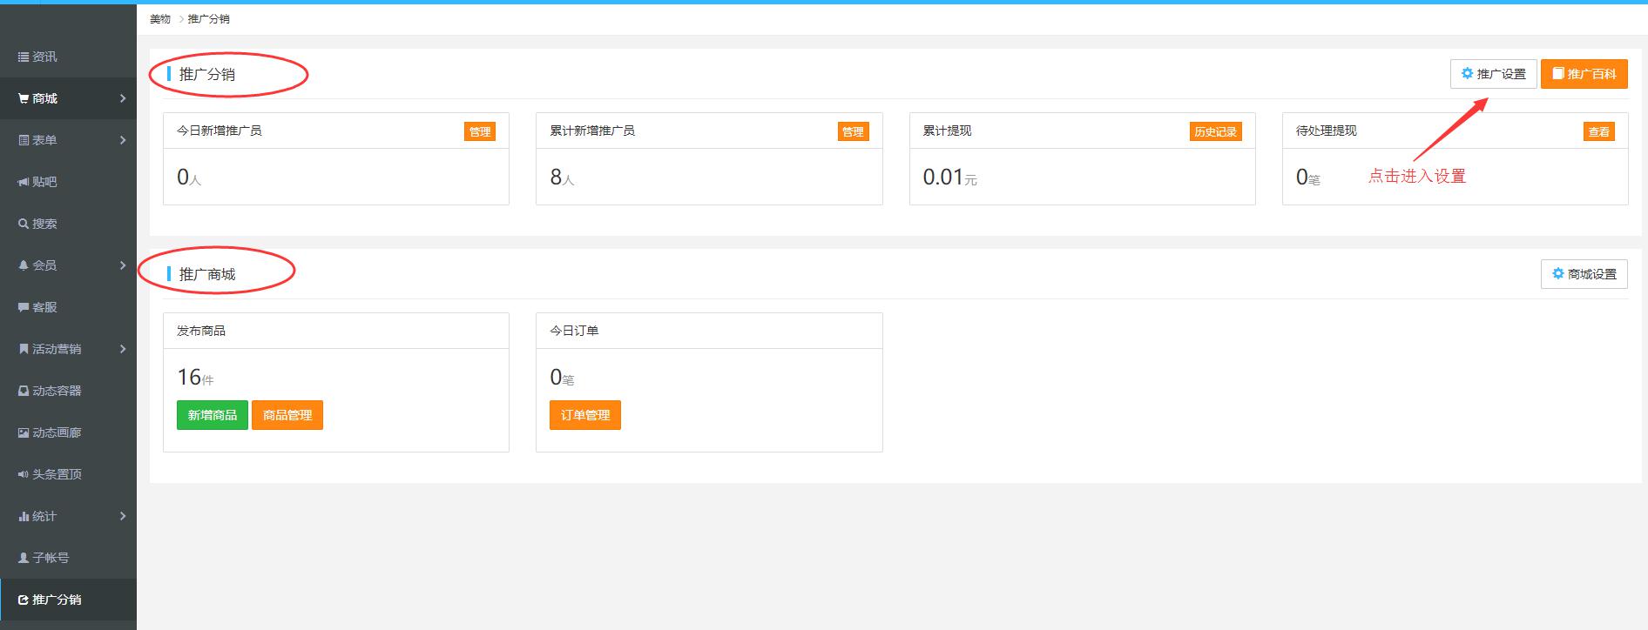
Task: Expand the 商城 sidebar submenu arrow
Action: (x=123, y=98)
